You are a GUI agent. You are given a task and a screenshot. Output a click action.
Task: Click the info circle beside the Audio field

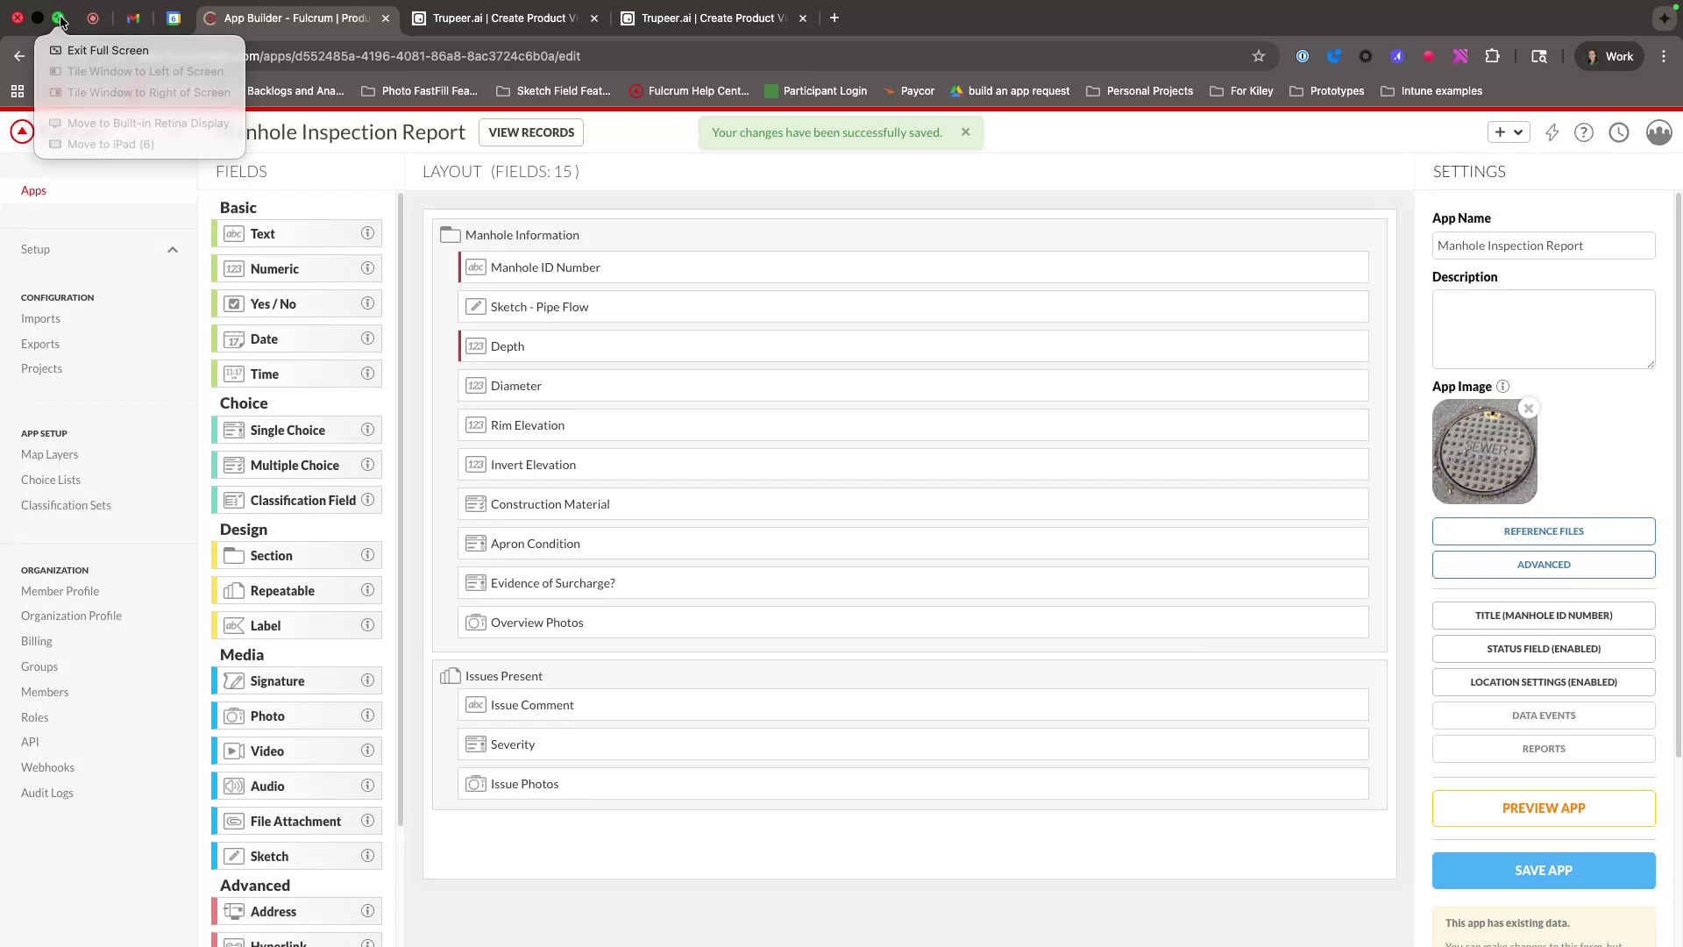pos(367,785)
